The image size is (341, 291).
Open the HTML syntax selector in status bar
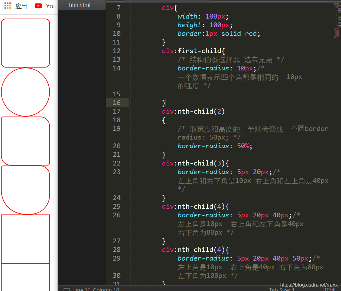click(329, 289)
